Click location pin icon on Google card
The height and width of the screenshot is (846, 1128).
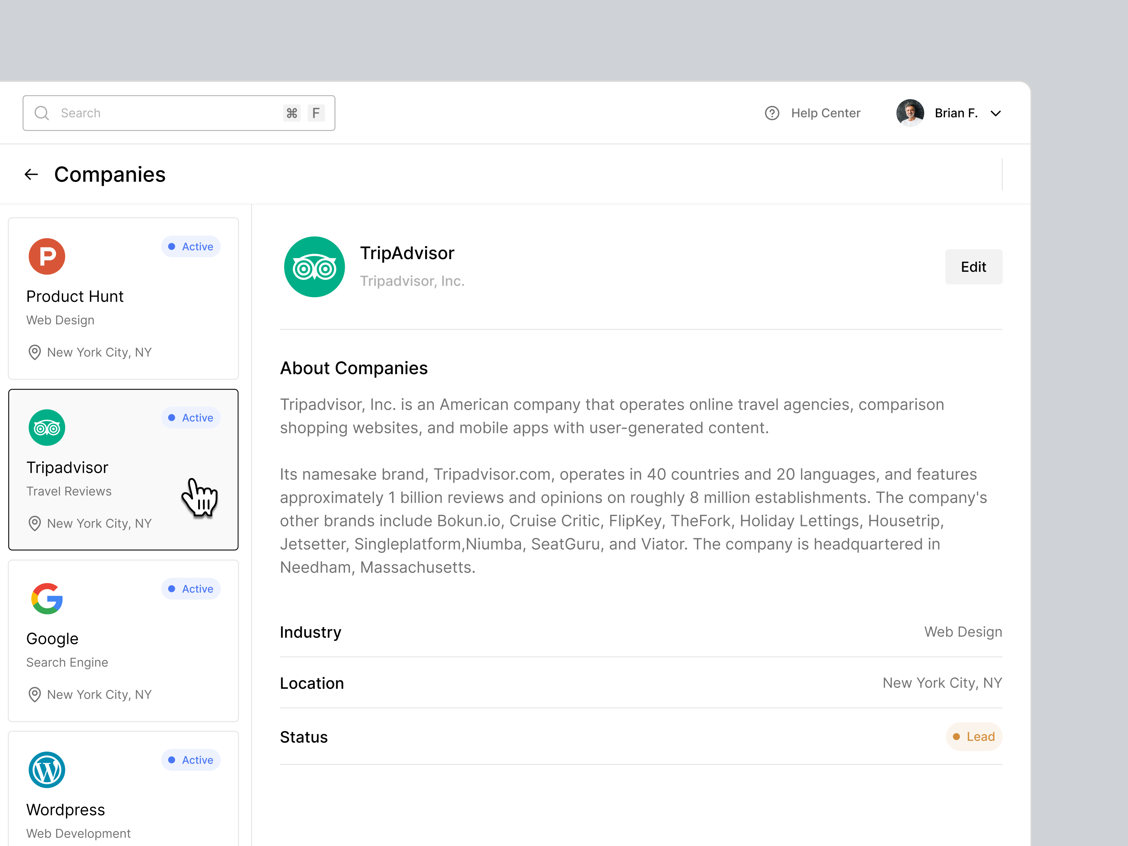[34, 694]
